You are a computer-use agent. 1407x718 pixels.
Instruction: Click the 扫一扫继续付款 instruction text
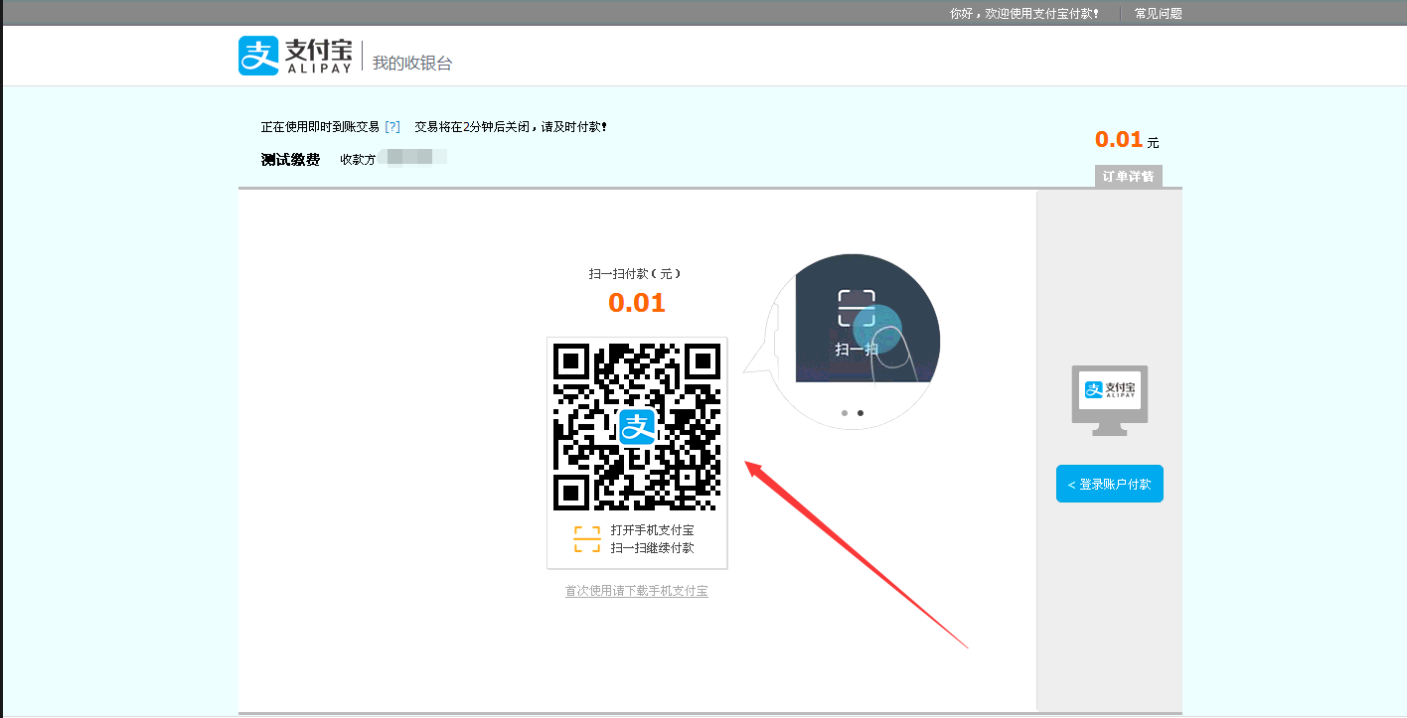pos(653,548)
